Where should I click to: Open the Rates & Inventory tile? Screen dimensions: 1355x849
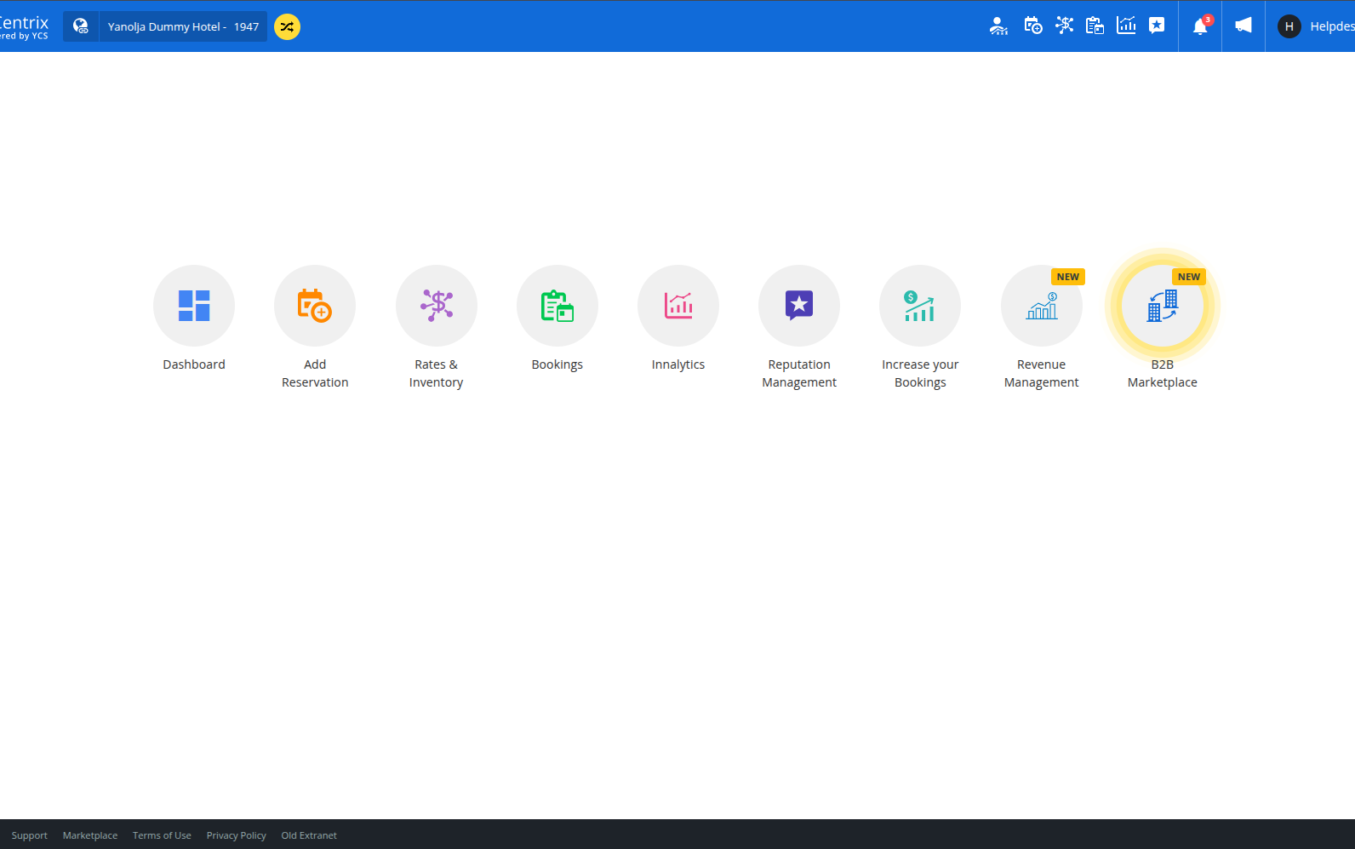tap(436, 306)
